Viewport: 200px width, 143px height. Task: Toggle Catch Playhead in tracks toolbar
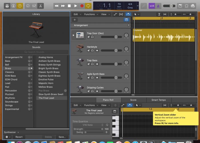click(x=128, y=14)
